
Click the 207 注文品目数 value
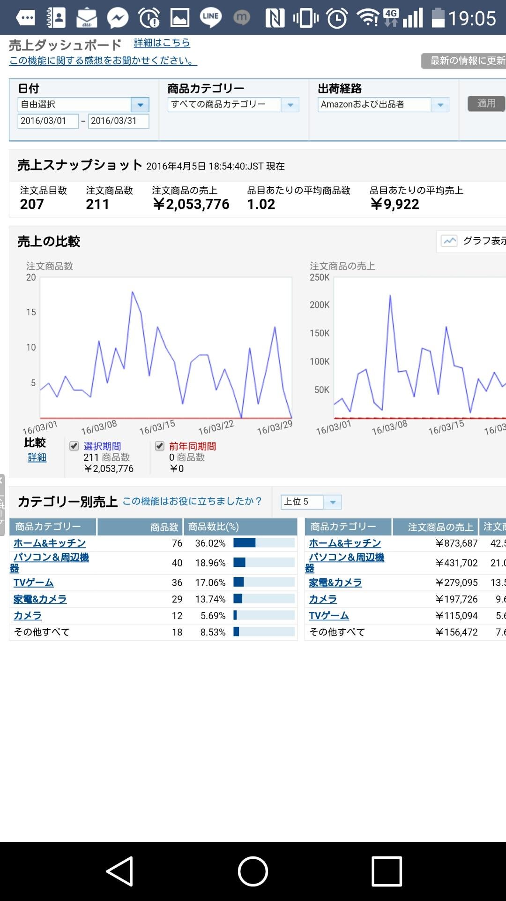pos(32,204)
